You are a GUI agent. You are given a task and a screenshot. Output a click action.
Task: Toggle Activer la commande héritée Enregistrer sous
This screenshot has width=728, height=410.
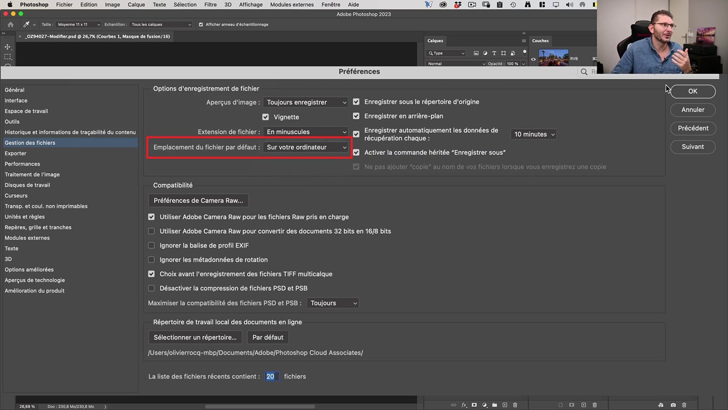click(356, 152)
